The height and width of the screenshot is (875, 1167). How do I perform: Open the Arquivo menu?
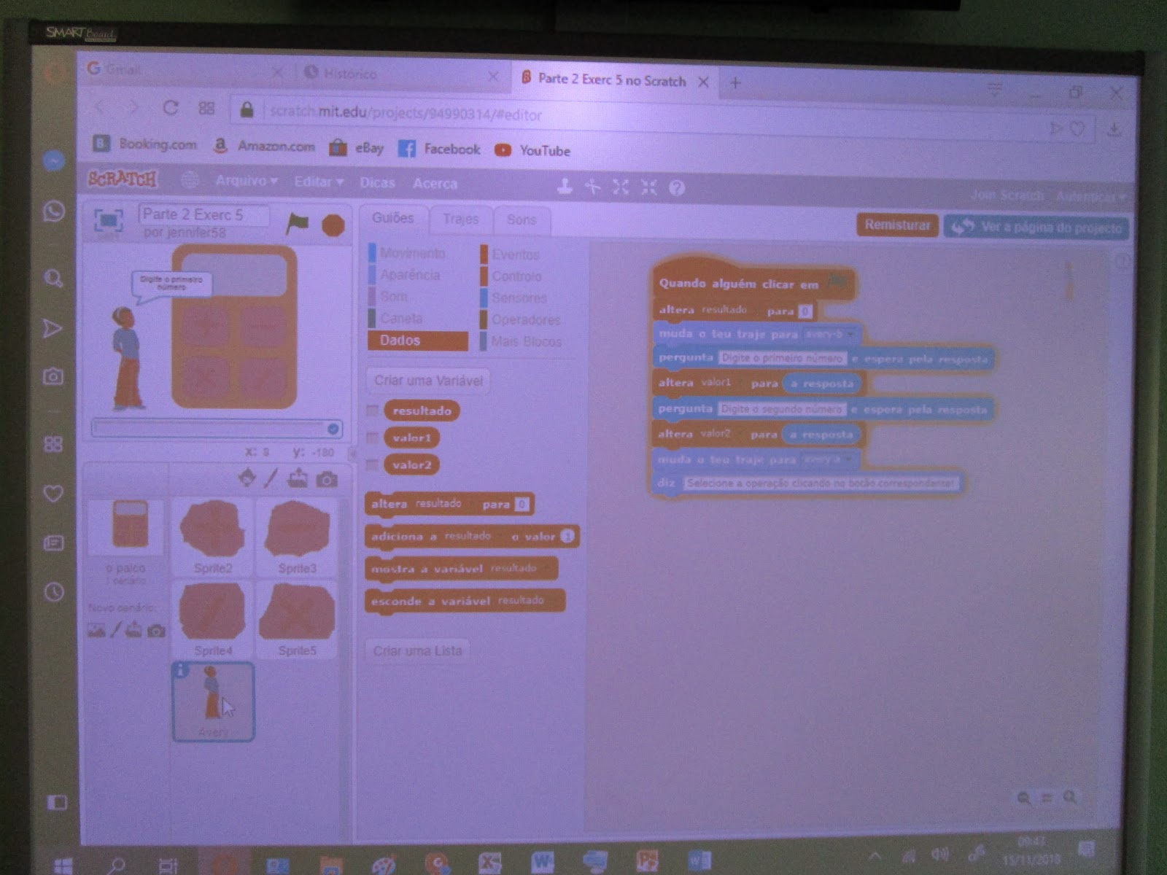(x=246, y=180)
